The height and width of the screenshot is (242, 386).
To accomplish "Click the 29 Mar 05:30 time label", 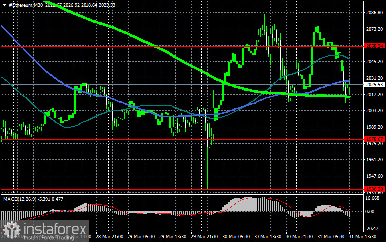I will 141,237.
